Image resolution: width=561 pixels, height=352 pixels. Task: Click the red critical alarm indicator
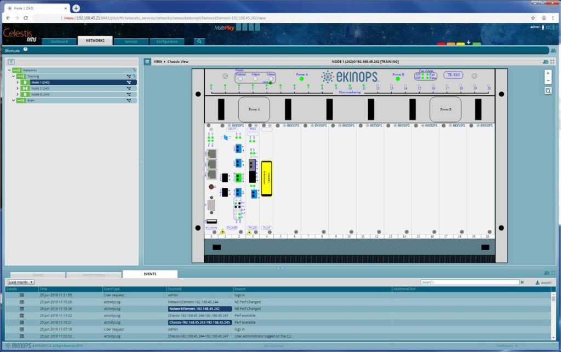441,44
